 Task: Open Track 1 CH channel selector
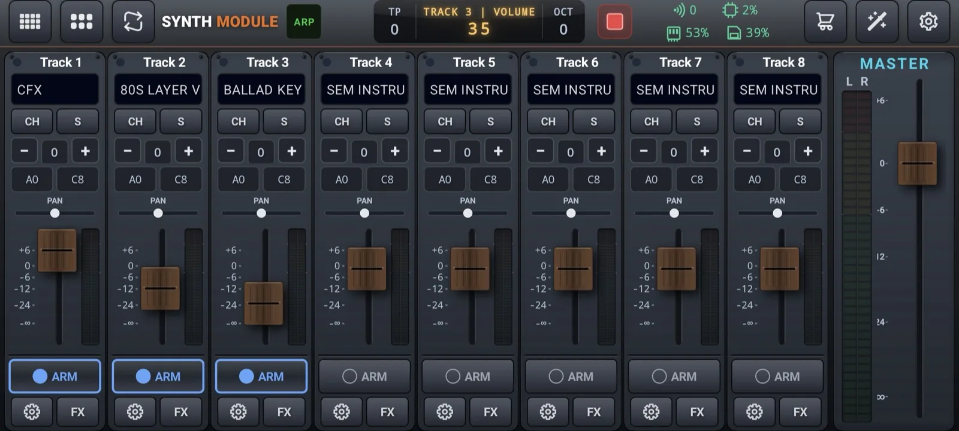pyautogui.click(x=32, y=122)
